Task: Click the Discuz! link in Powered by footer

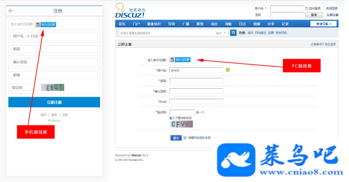Action: [136, 155]
